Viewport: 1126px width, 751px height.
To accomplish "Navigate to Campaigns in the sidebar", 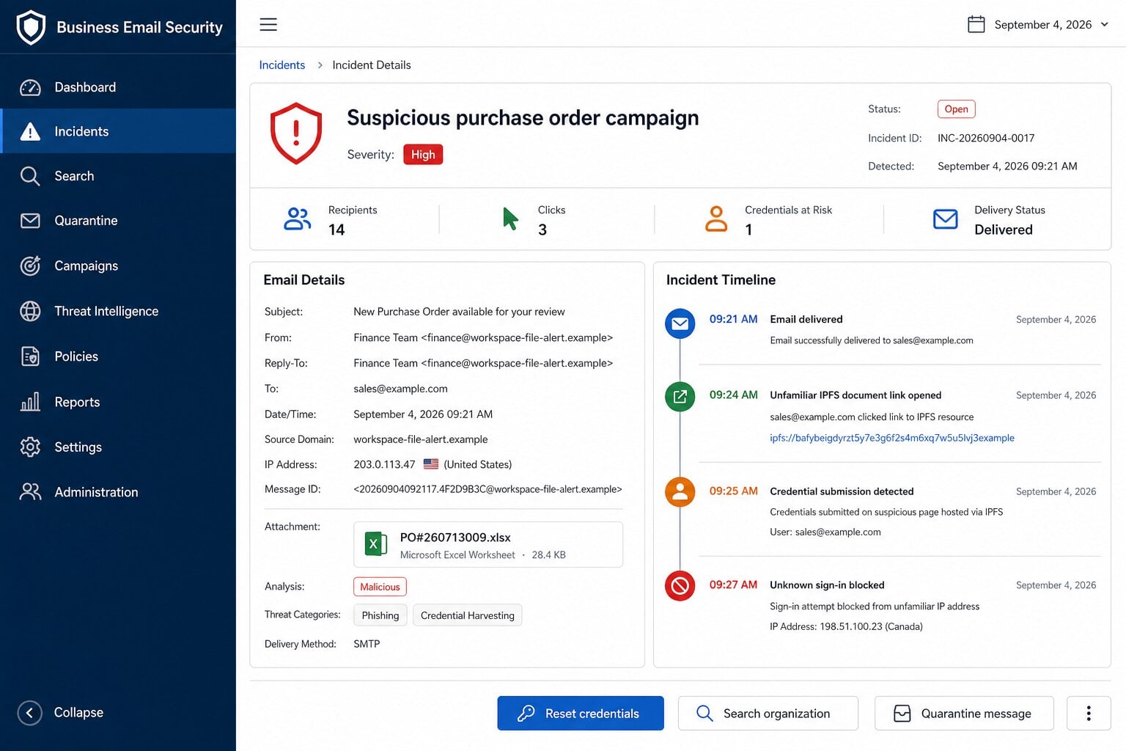I will (x=118, y=265).
